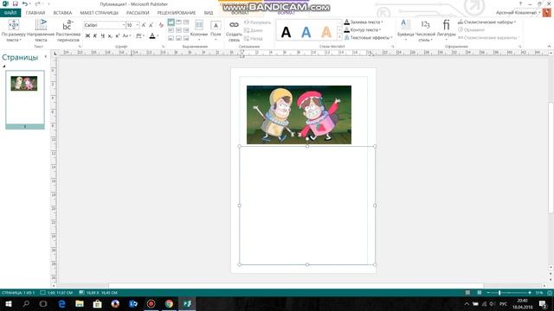This screenshot has height=311, width=554.
Task: Click the Разорвать (break link) button
Action: (258, 22)
